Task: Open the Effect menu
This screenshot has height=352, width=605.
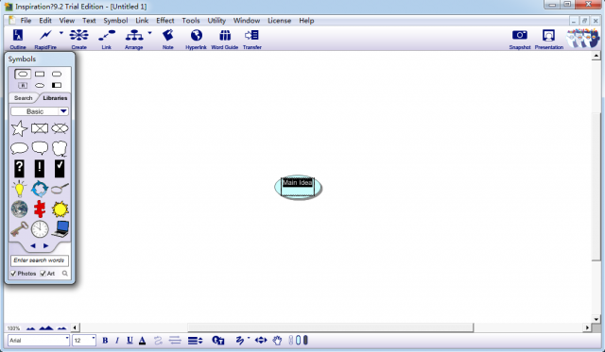Action: [165, 21]
